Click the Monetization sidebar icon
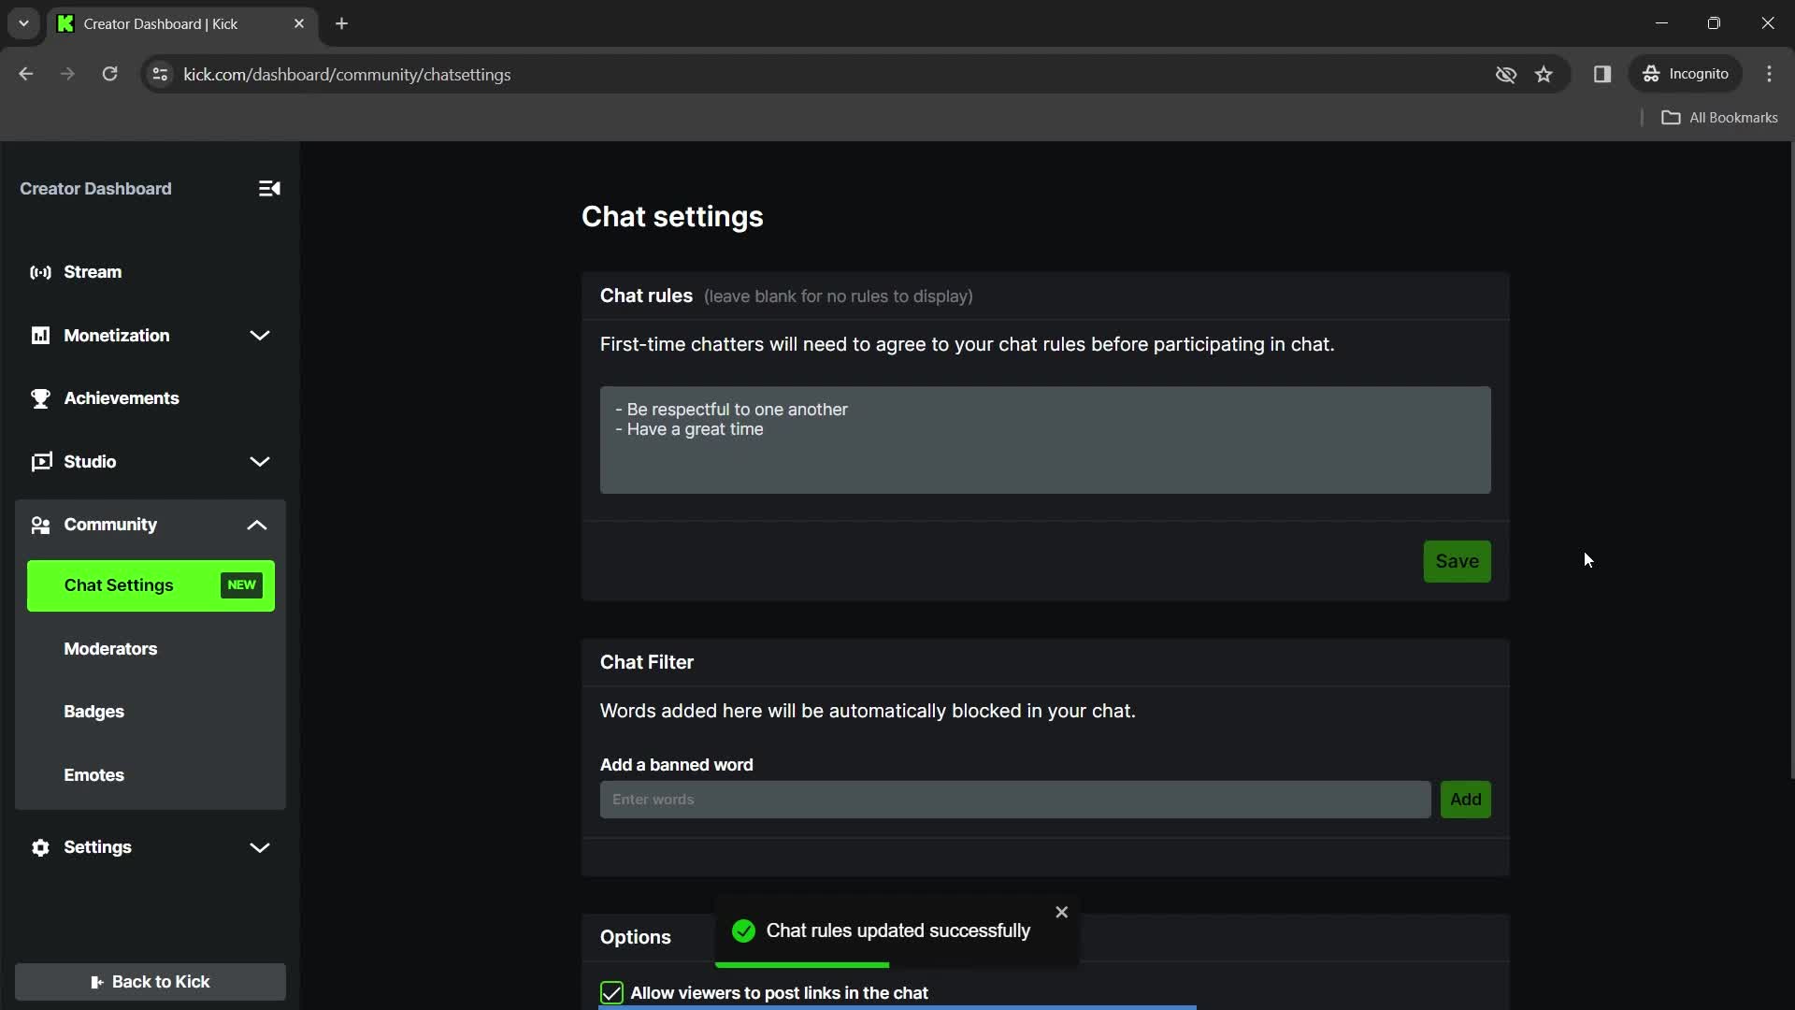The image size is (1795, 1010). point(41,336)
